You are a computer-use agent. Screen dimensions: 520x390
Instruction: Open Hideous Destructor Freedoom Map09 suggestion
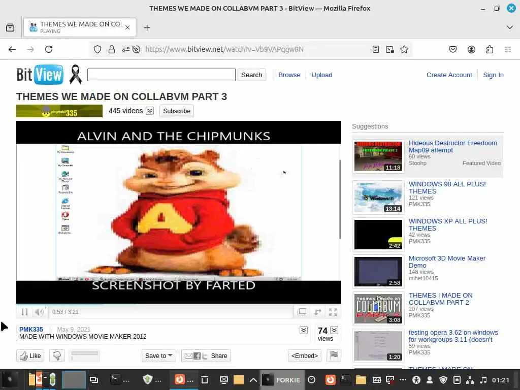coord(452,147)
